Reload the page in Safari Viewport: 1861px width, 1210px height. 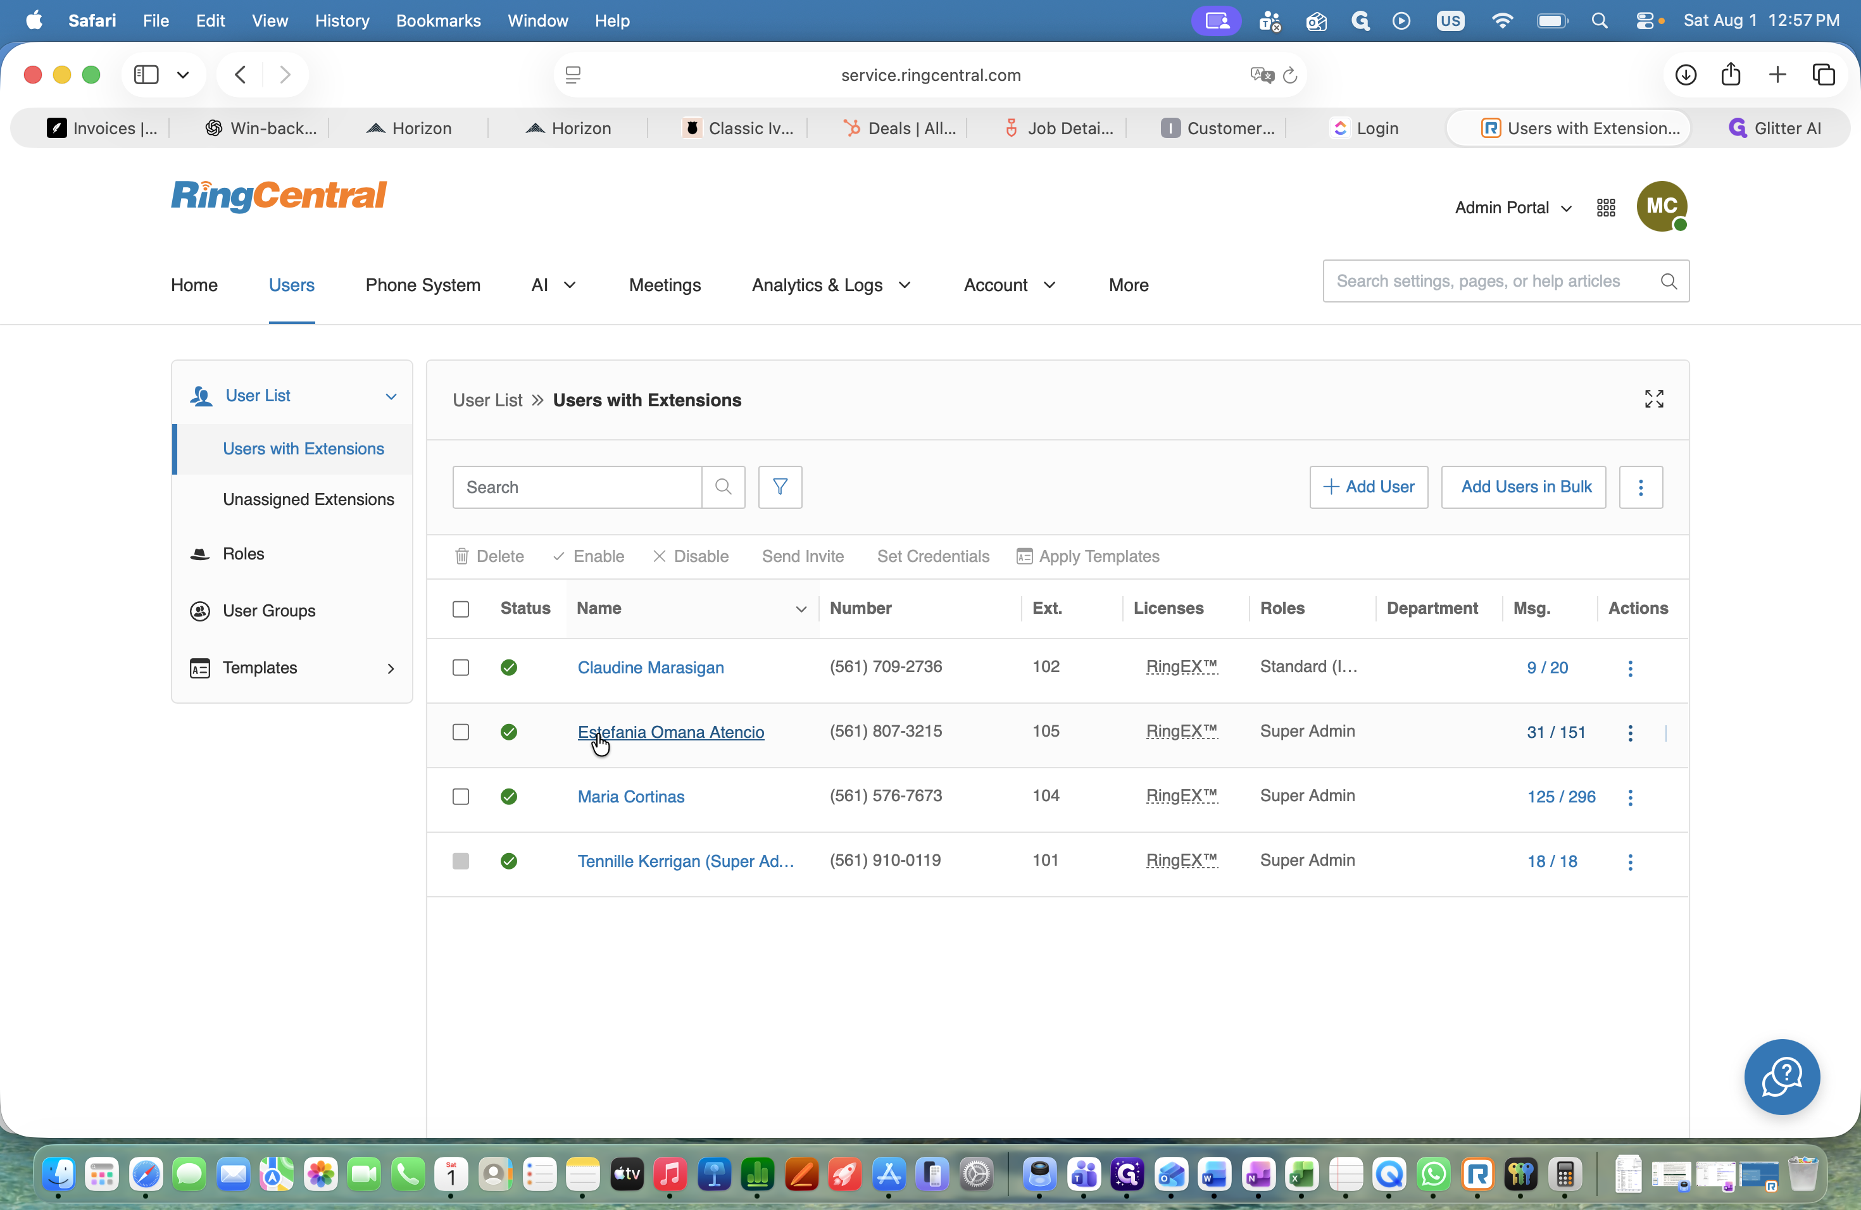tap(1290, 75)
